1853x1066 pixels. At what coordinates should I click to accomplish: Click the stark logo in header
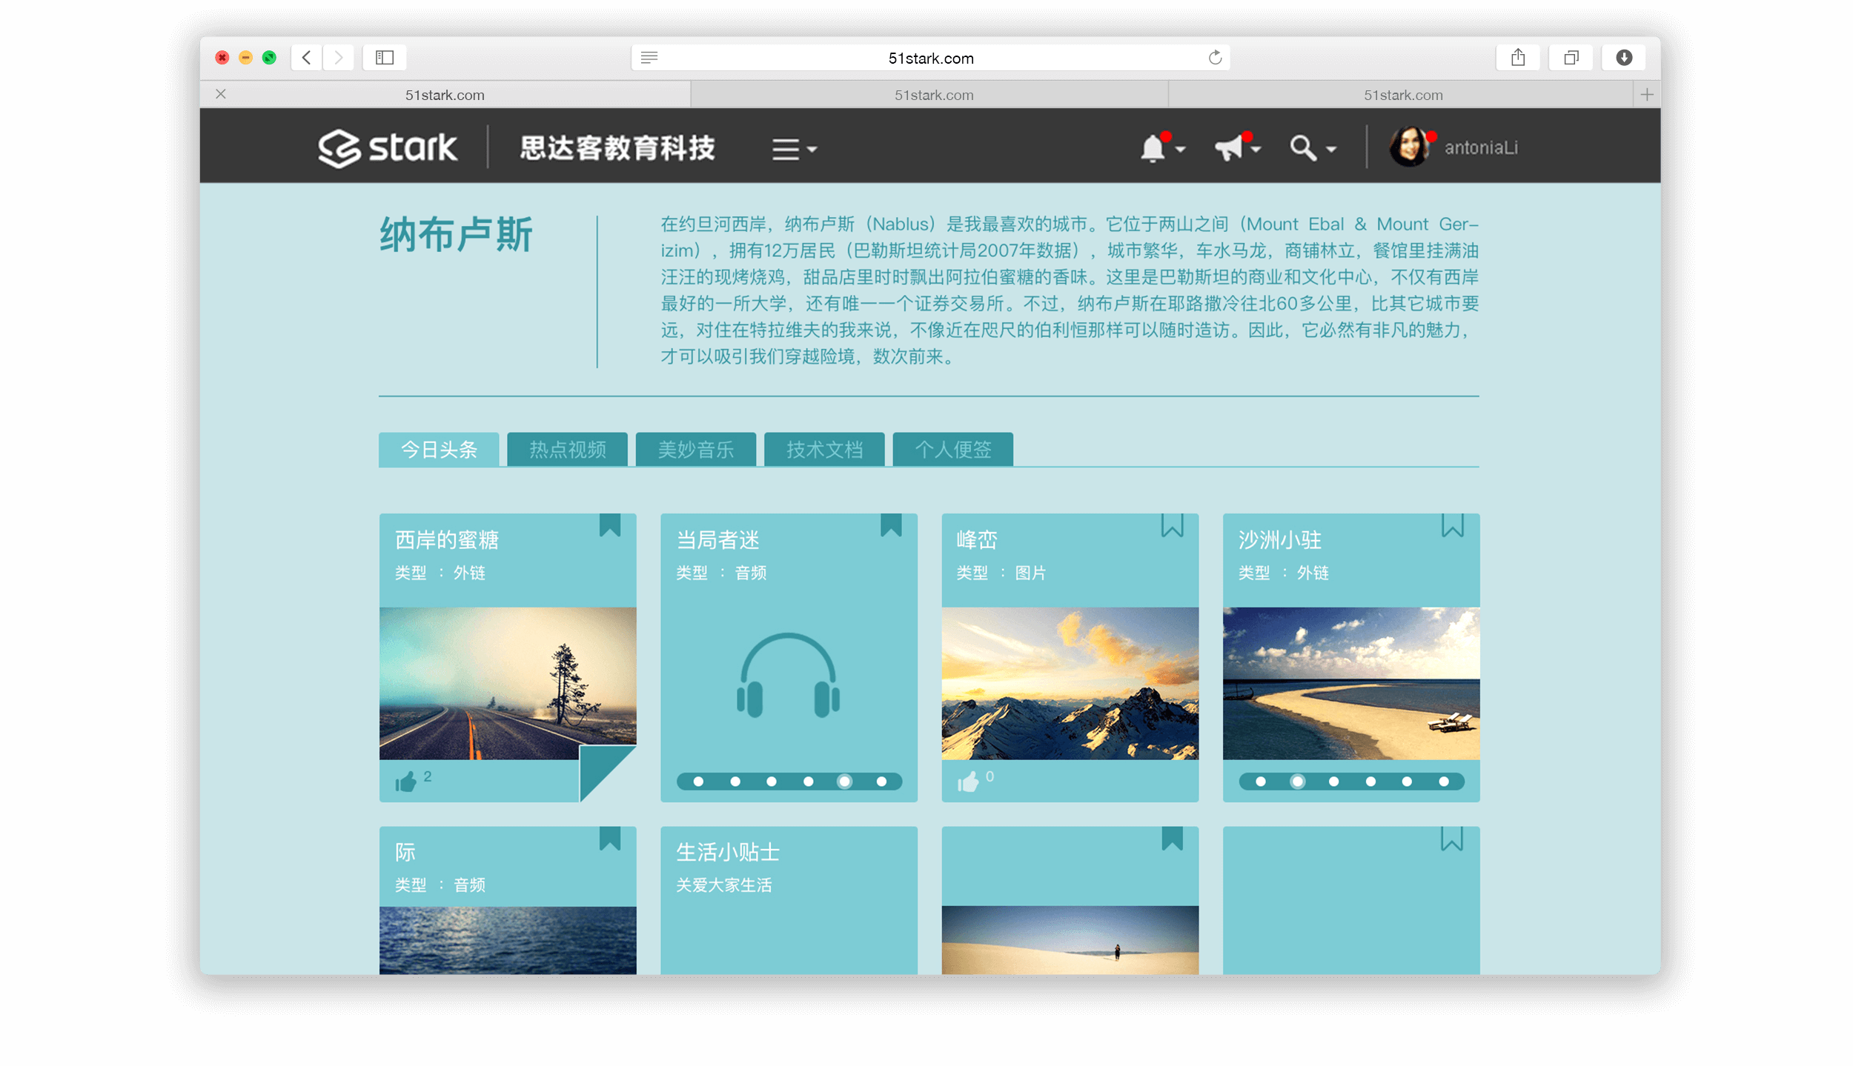(387, 147)
